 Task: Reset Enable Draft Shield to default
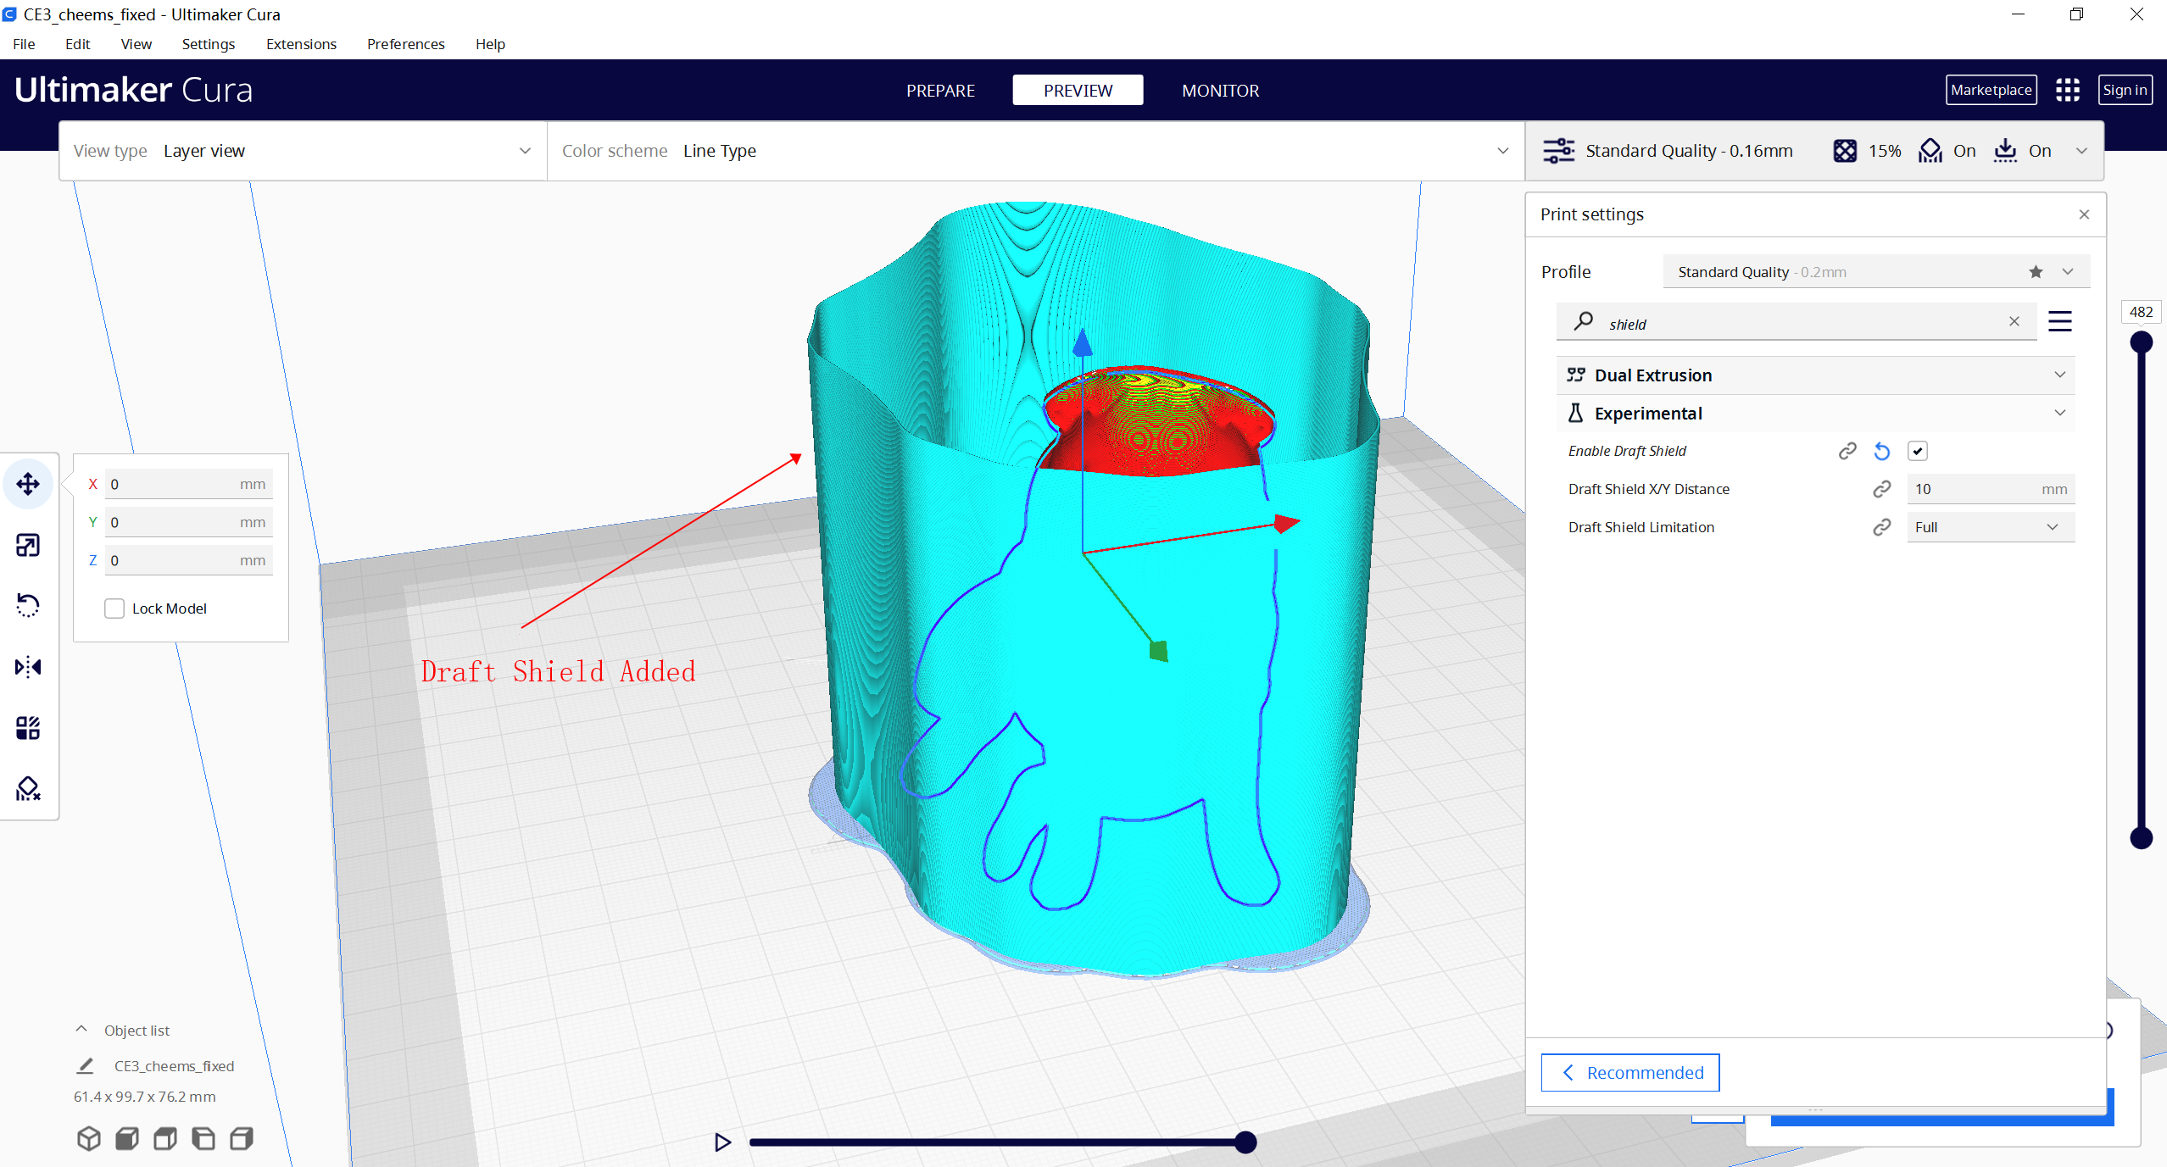(x=1882, y=451)
